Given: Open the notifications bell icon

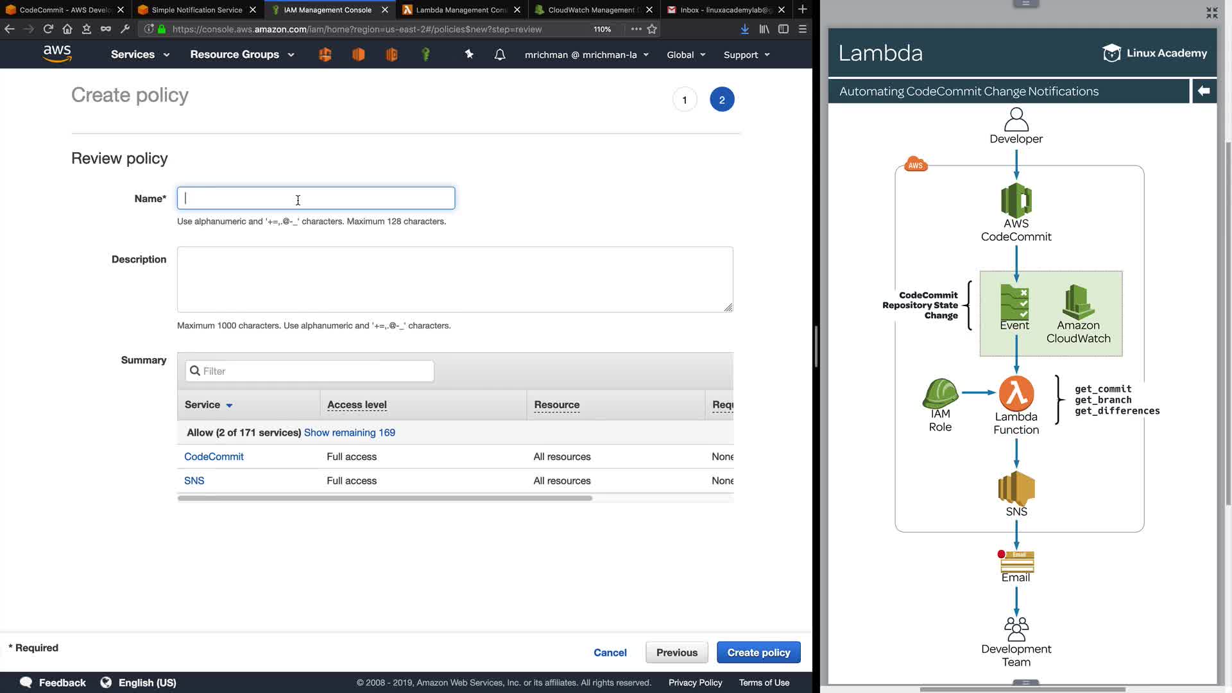Looking at the screenshot, I should click(x=500, y=55).
